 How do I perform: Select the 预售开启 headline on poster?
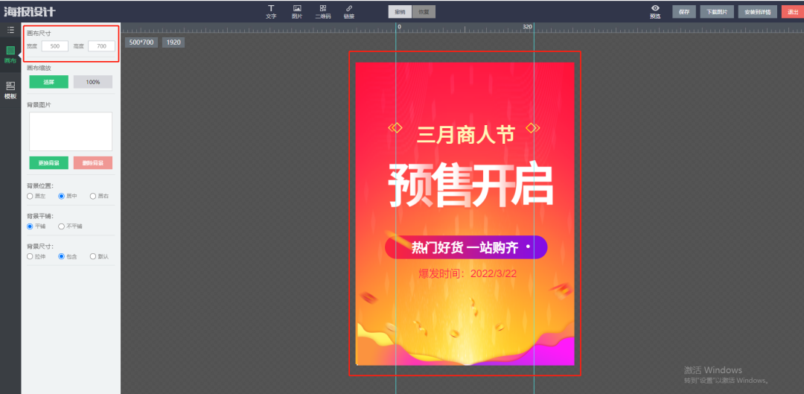[x=470, y=185]
